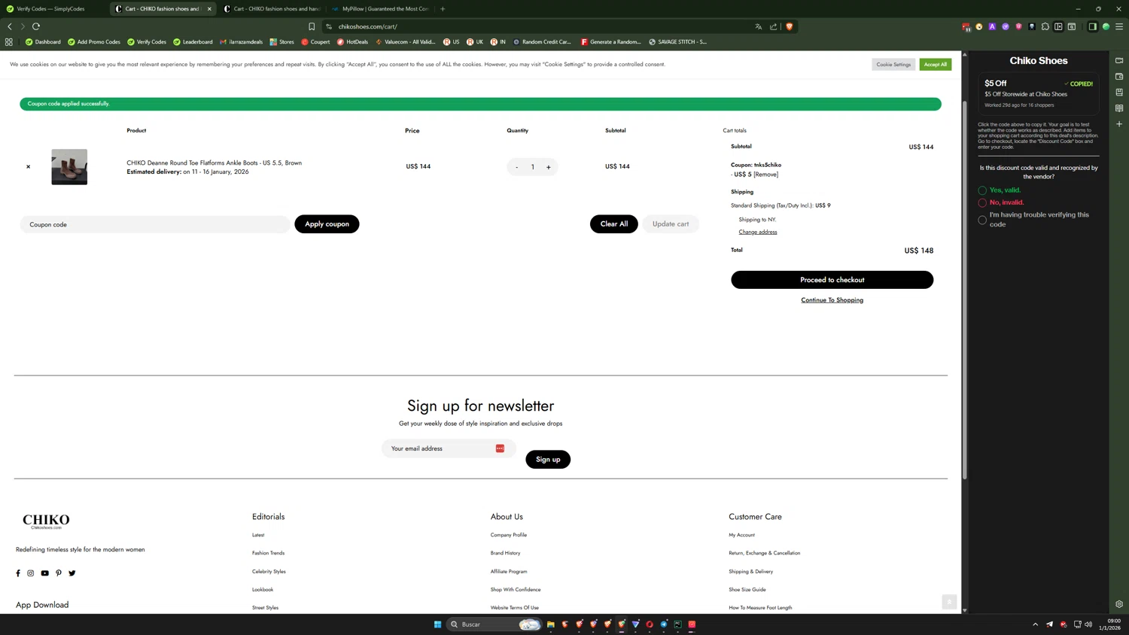The width and height of the screenshot is (1129, 635).
Task: Open CHIKO Instagram social icon
Action: point(31,573)
